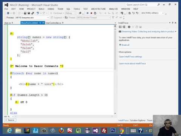Click the Streaming Video link
Screen dimensions: 181x136
148,31
